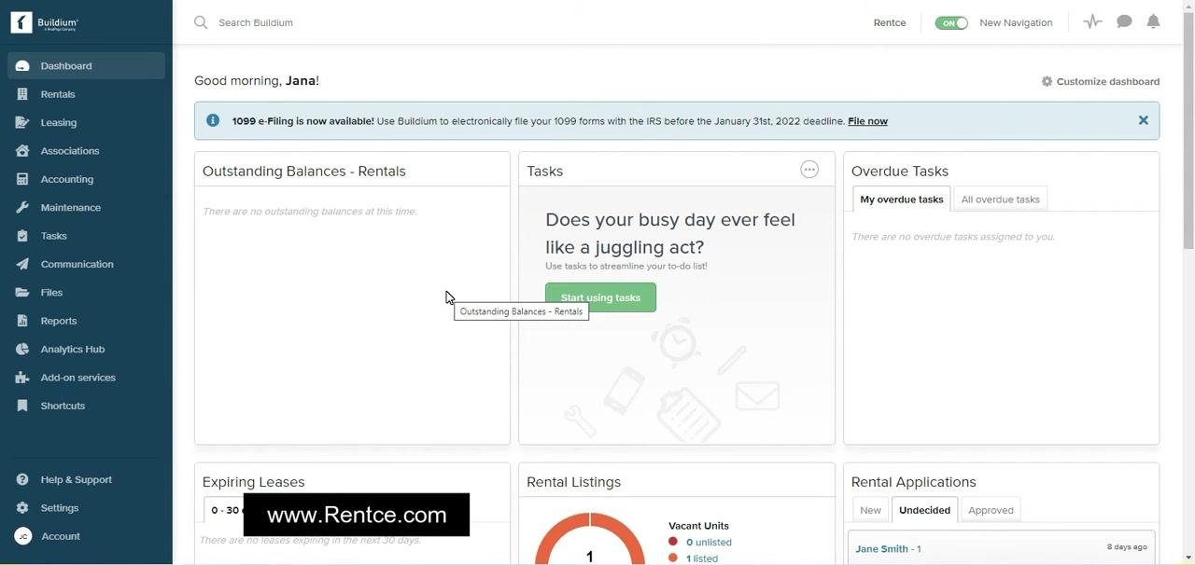
Task: Click the search magnifier icon
Action: point(201,22)
